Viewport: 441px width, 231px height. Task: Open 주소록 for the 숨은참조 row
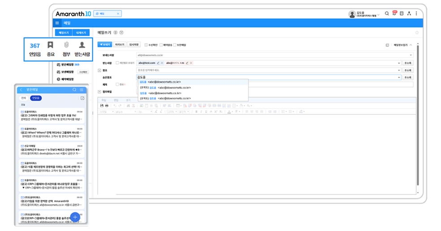click(x=408, y=77)
